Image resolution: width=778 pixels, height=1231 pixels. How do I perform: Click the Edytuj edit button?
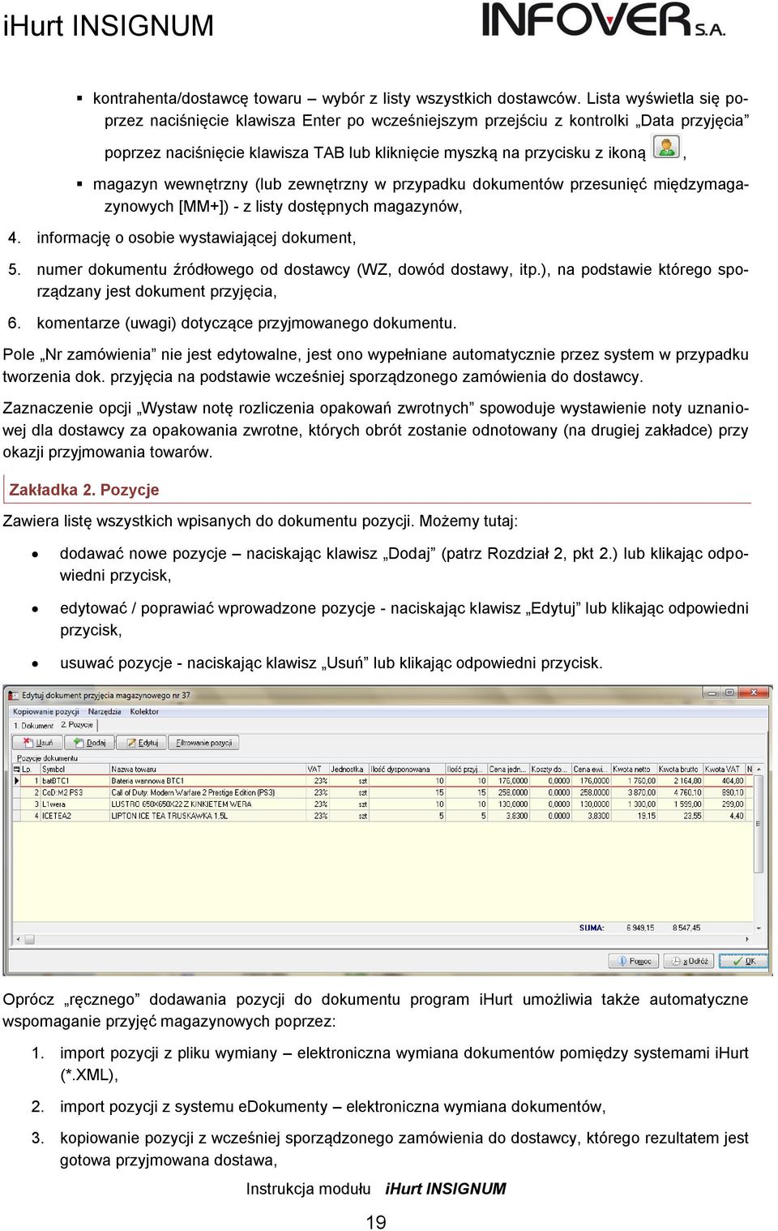click(140, 742)
